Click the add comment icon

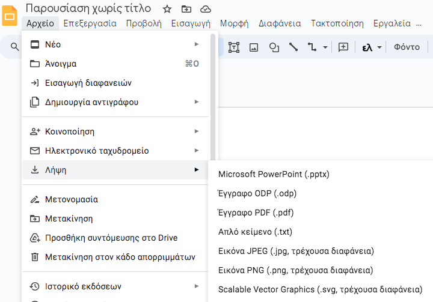(x=343, y=47)
